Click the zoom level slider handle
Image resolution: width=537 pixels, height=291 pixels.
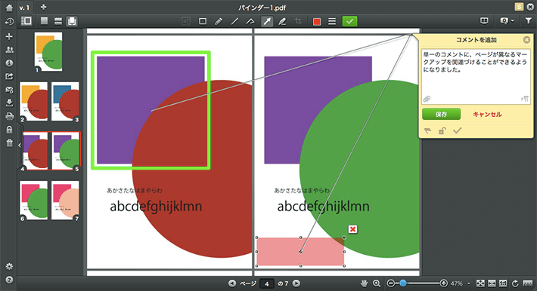403,283
